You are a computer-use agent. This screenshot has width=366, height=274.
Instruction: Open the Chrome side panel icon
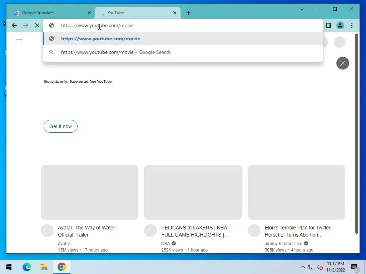point(329,25)
